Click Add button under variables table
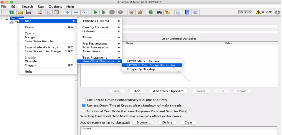Image resolution: width=282 pixels, height=135 pixels. [x=137, y=91]
